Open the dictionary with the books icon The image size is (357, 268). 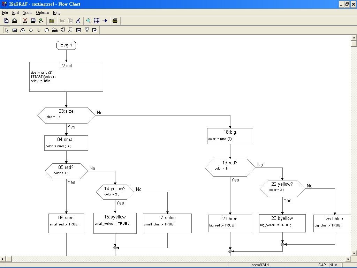tap(52, 21)
